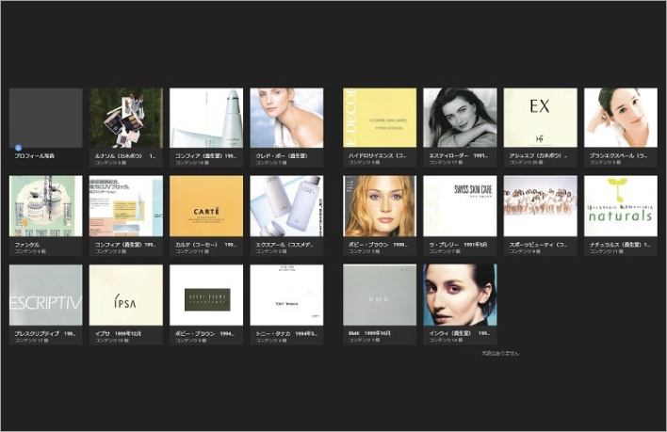
Task: Open the gray RMK 1999年10月 album
Action: [380, 296]
